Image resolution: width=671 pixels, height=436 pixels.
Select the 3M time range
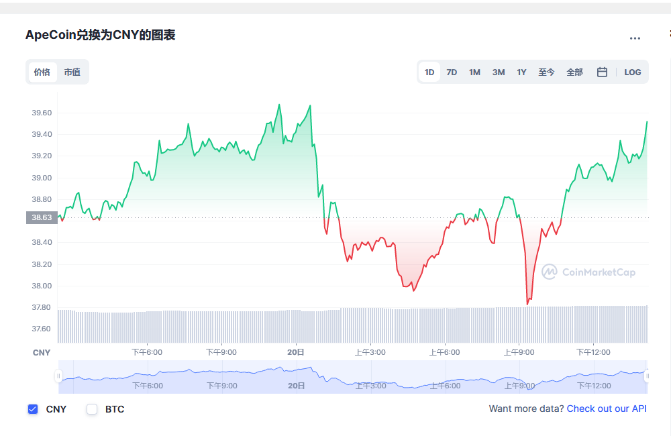(x=498, y=72)
